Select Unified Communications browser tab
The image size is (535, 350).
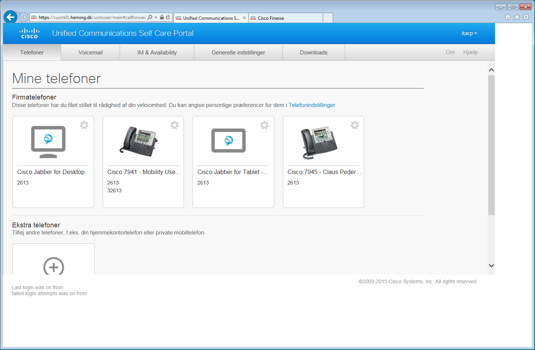(211, 18)
